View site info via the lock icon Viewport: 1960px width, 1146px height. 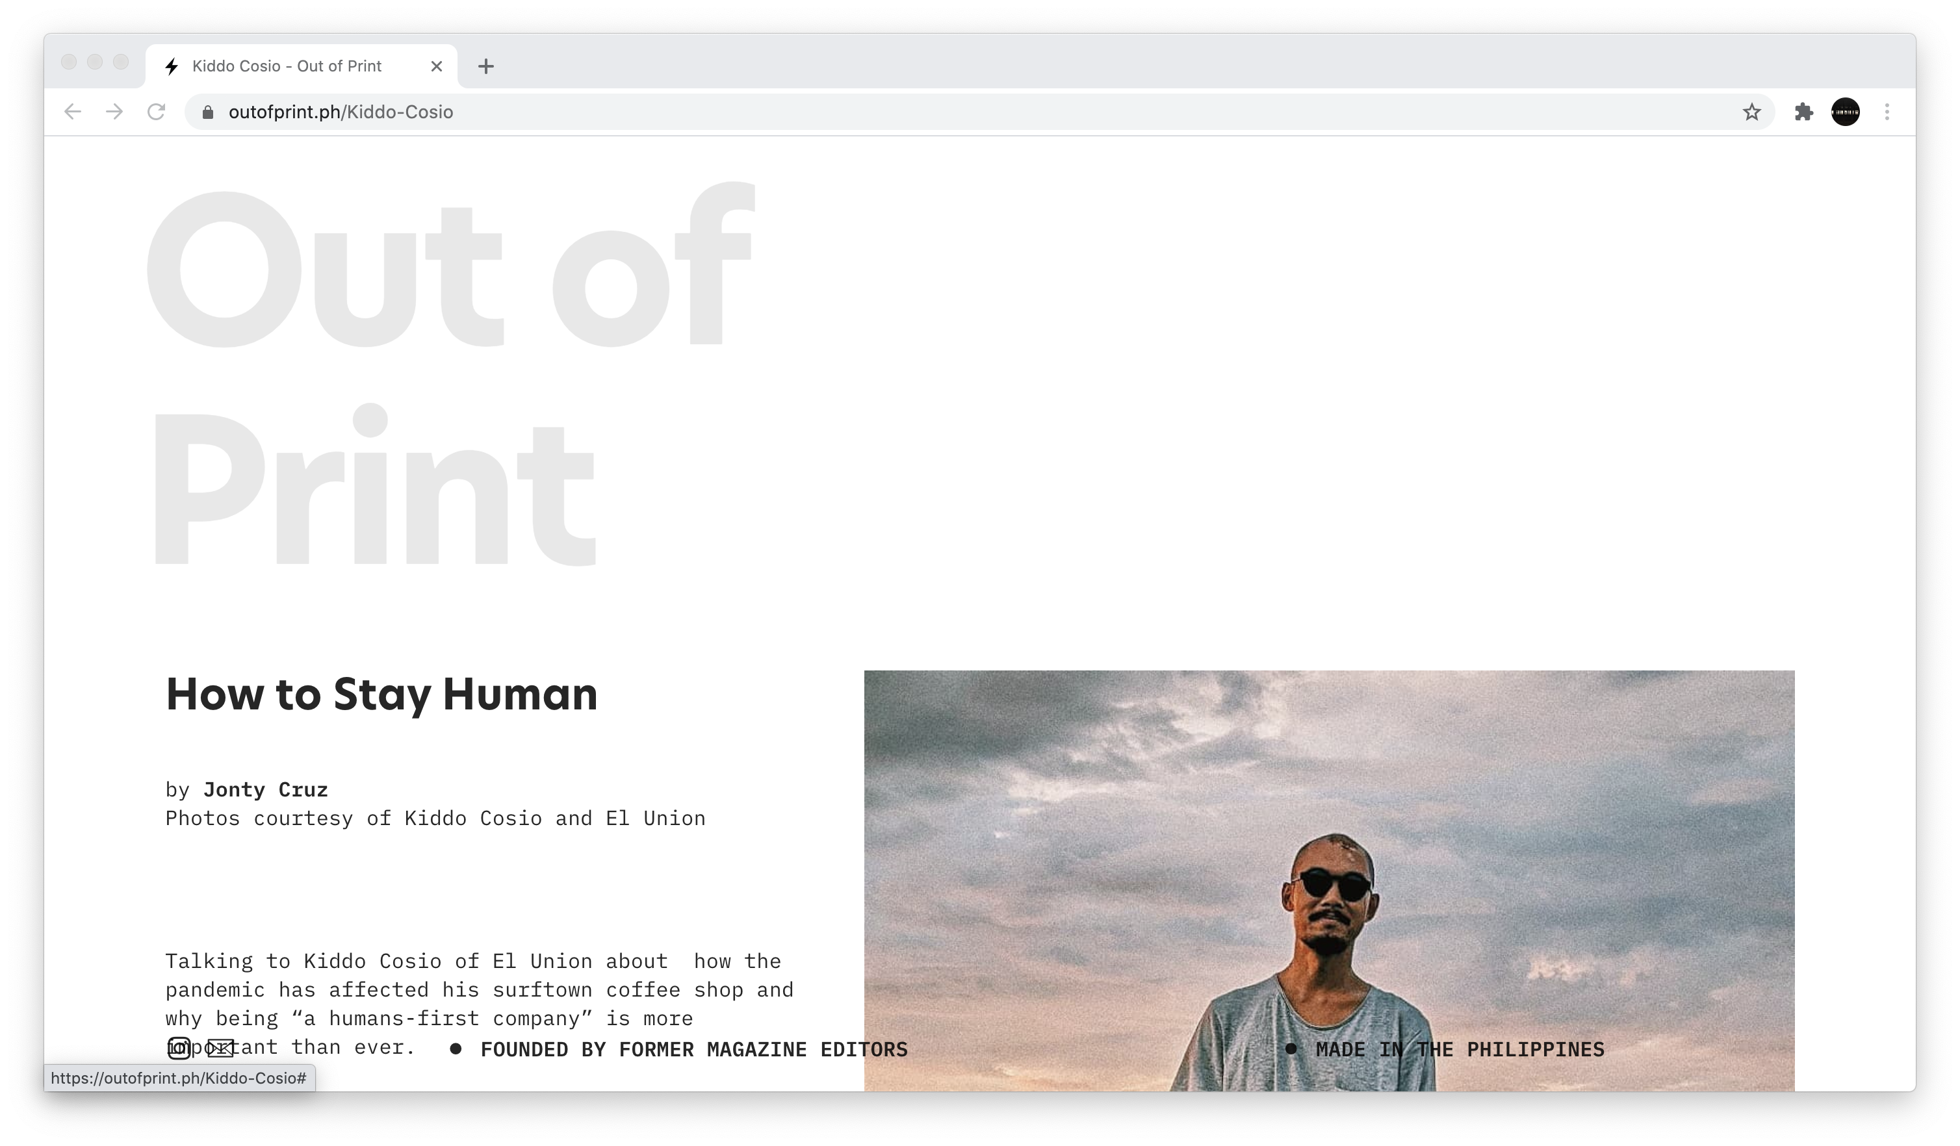[x=208, y=112]
